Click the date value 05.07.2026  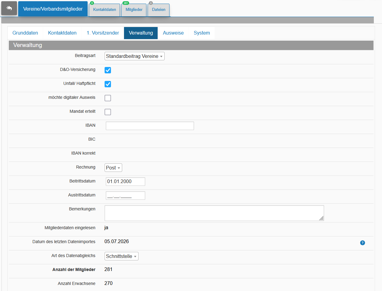pyautogui.click(x=117, y=242)
